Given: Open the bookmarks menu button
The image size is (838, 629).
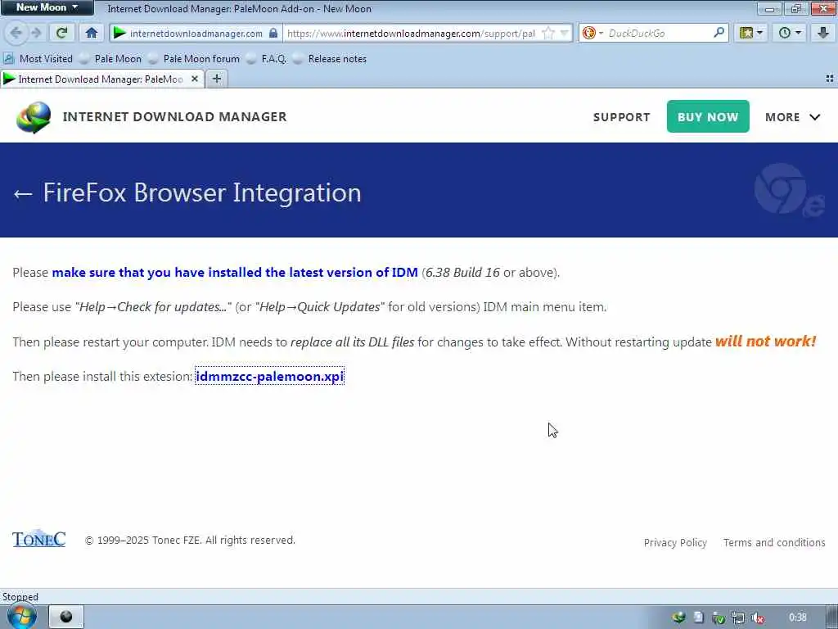Looking at the screenshot, I should coord(750,33).
